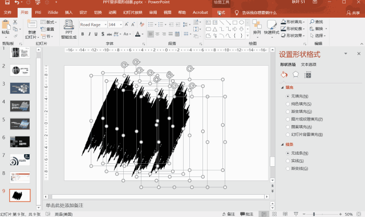Open the 文件 tab

7,13
